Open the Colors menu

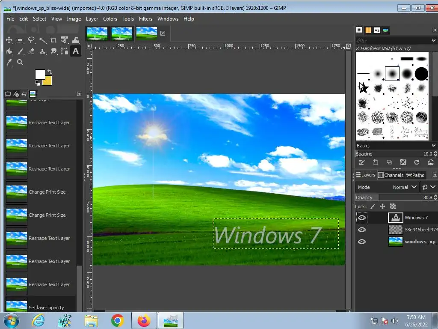[x=110, y=19]
